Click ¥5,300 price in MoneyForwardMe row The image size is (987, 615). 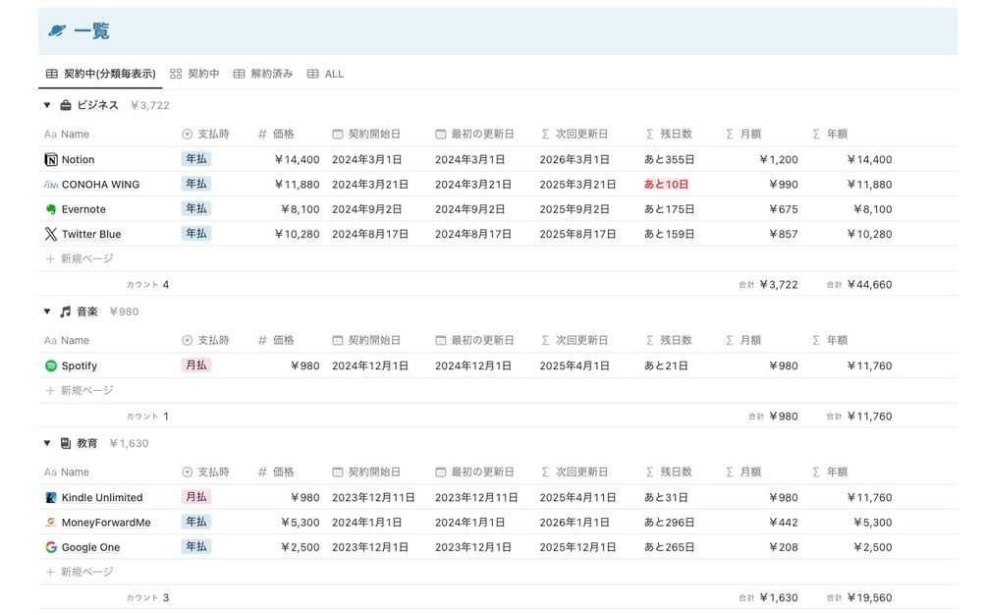point(300,523)
